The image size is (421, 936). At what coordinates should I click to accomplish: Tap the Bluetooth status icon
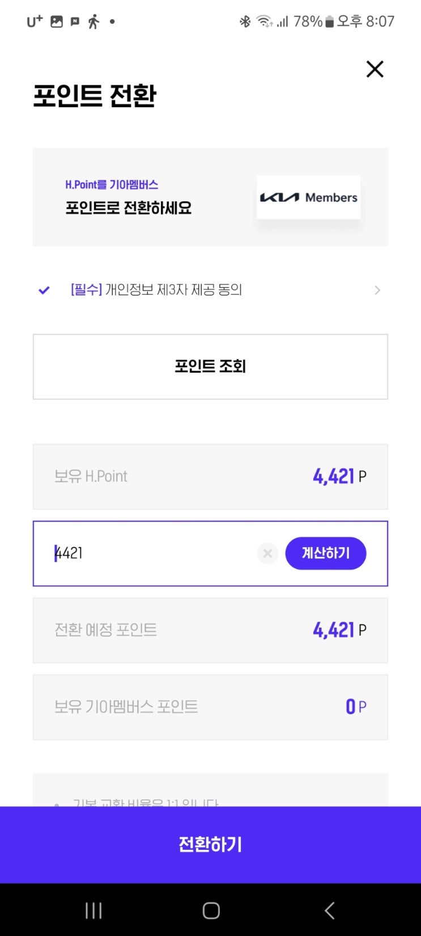pyautogui.click(x=245, y=22)
